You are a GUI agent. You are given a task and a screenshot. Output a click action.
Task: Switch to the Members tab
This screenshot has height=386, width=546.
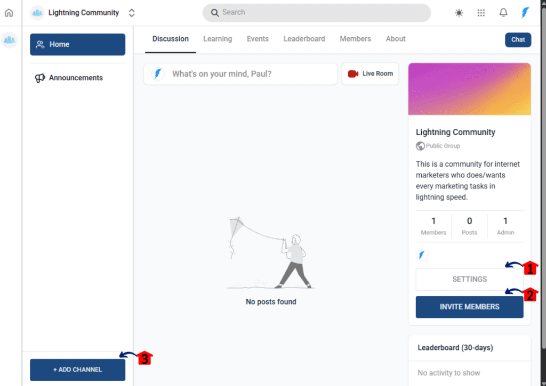(x=355, y=38)
